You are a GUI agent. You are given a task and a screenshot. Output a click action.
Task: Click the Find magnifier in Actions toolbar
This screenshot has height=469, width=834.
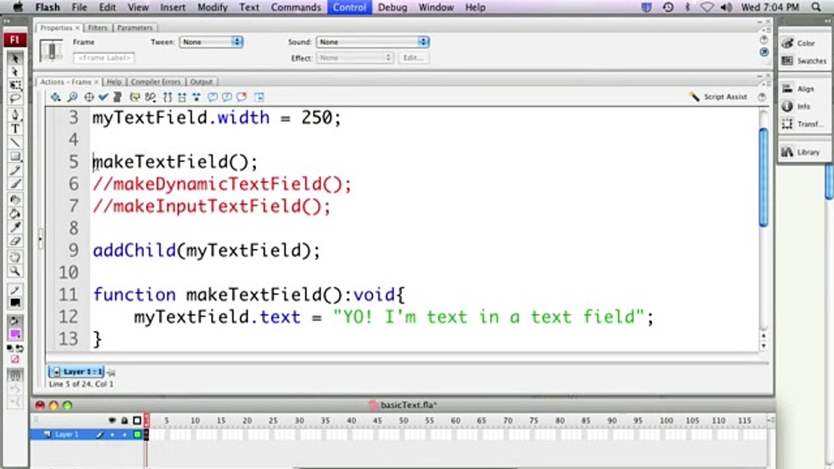click(x=72, y=97)
